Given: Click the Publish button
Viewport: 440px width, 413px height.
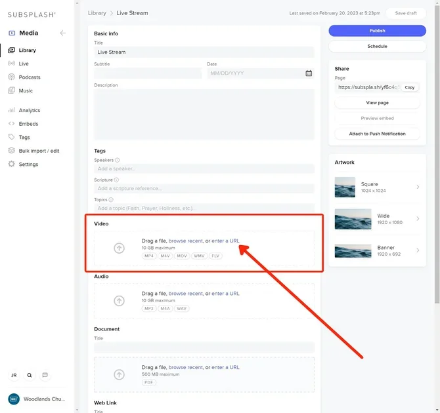Looking at the screenshot, I should coord(377,31).
